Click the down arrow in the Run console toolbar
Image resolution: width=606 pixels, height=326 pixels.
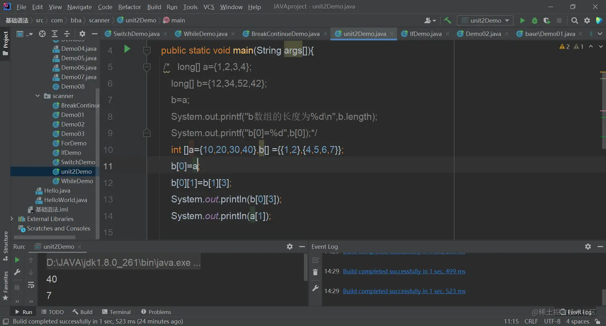[31, 272]
